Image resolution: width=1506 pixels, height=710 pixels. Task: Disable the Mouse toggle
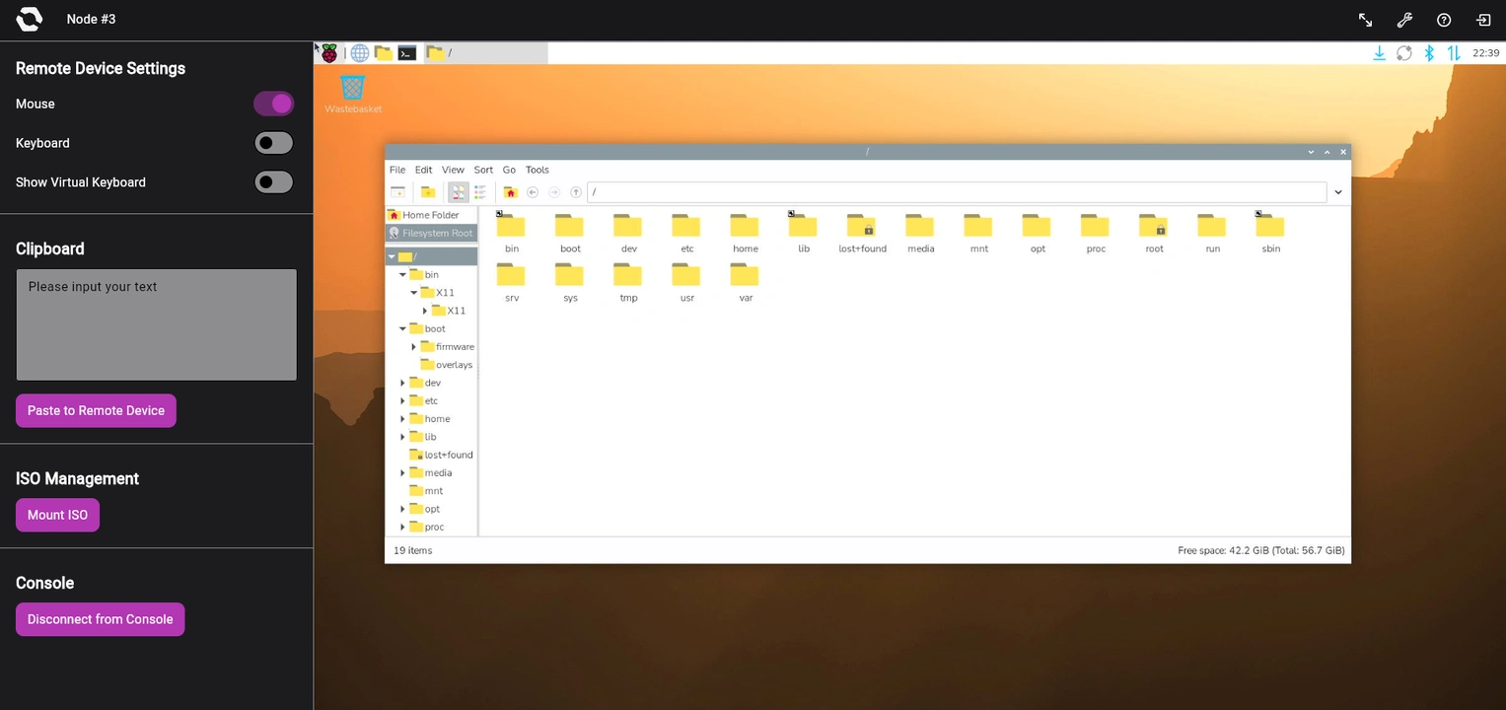(x=273, y=104)
